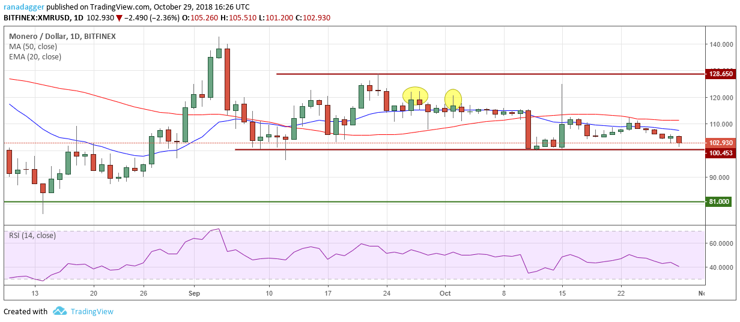This screenshot has width=740, height=322.
Task: Click the first yellow highlighted ellipse
Action: coord(415,94)
